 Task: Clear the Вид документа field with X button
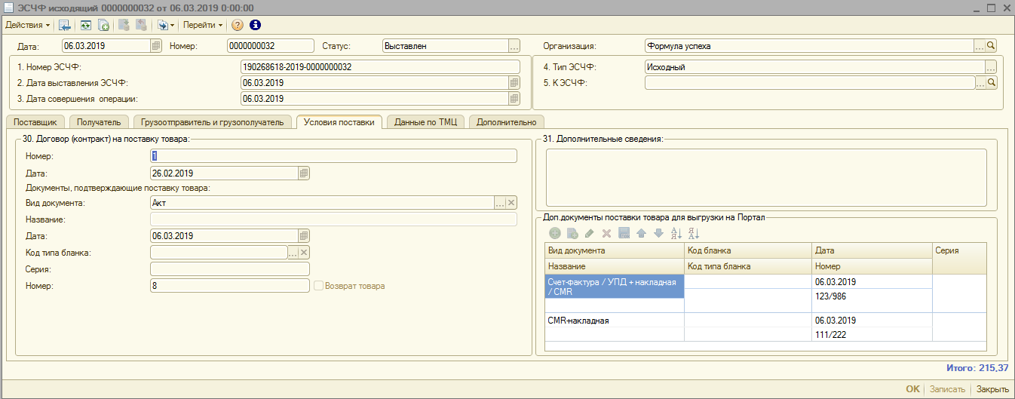pos(511,203)
